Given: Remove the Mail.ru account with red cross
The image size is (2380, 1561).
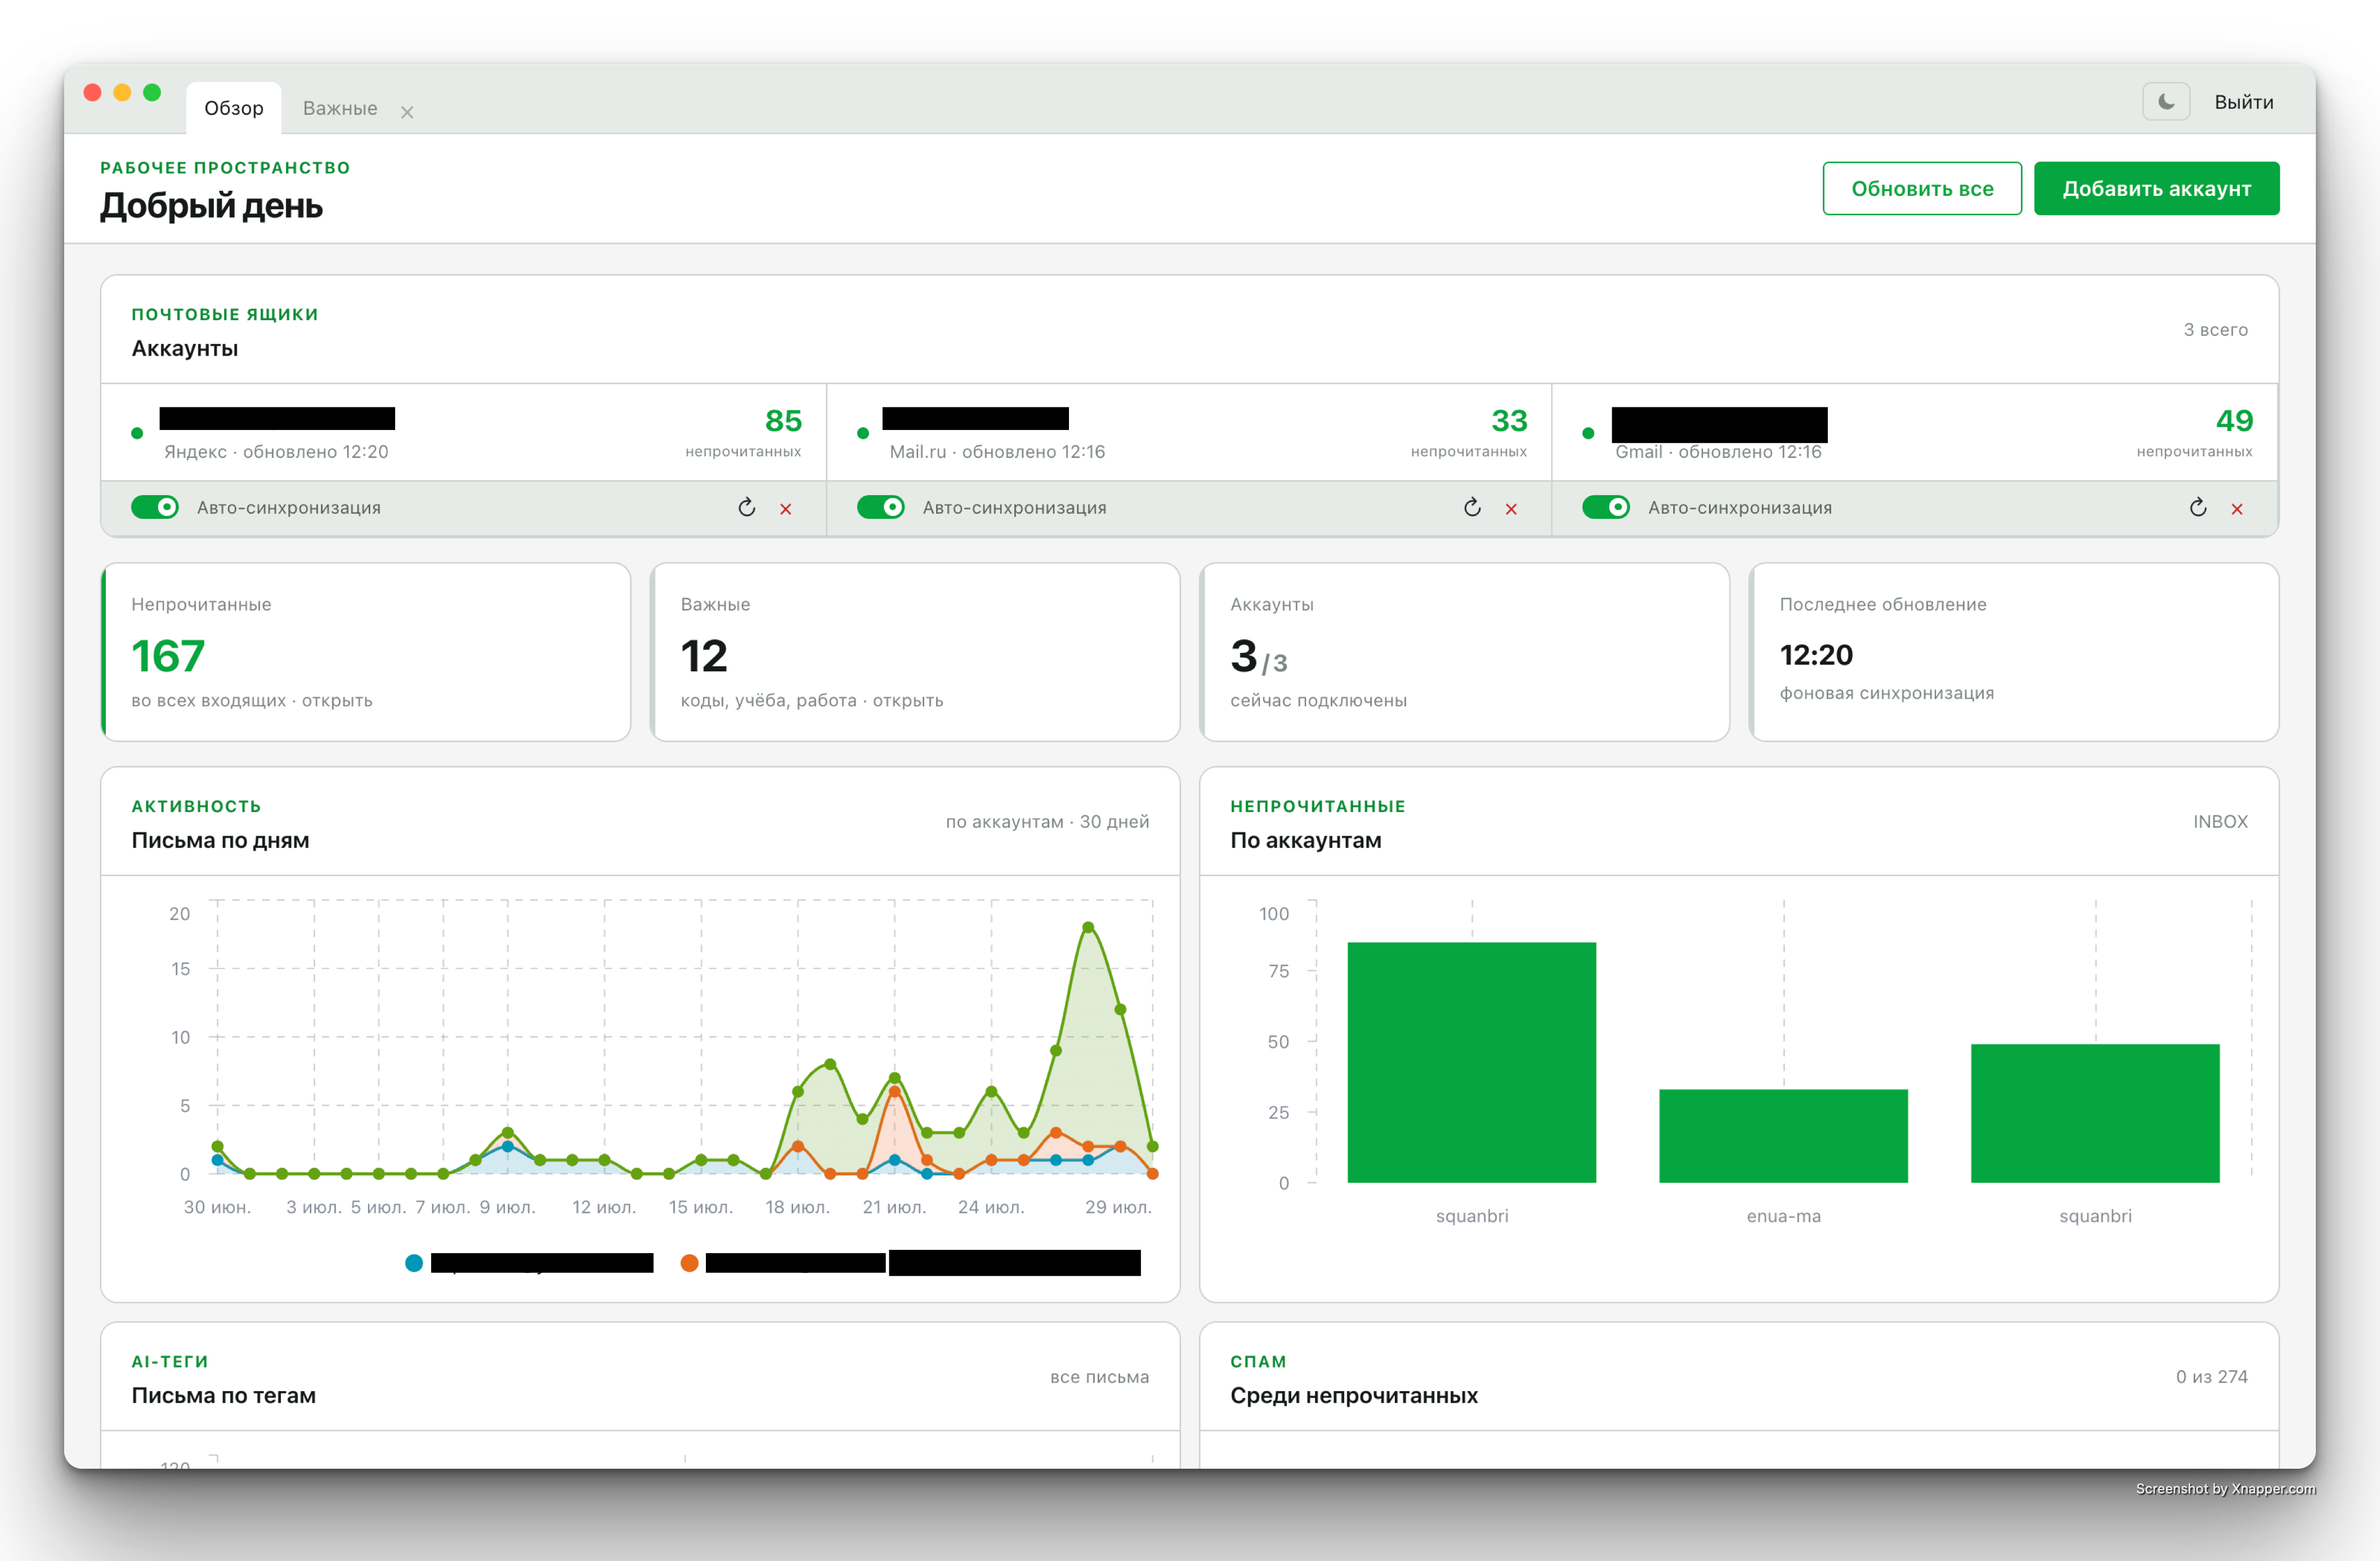Looking at the screenshot, I should point(1511,509).
